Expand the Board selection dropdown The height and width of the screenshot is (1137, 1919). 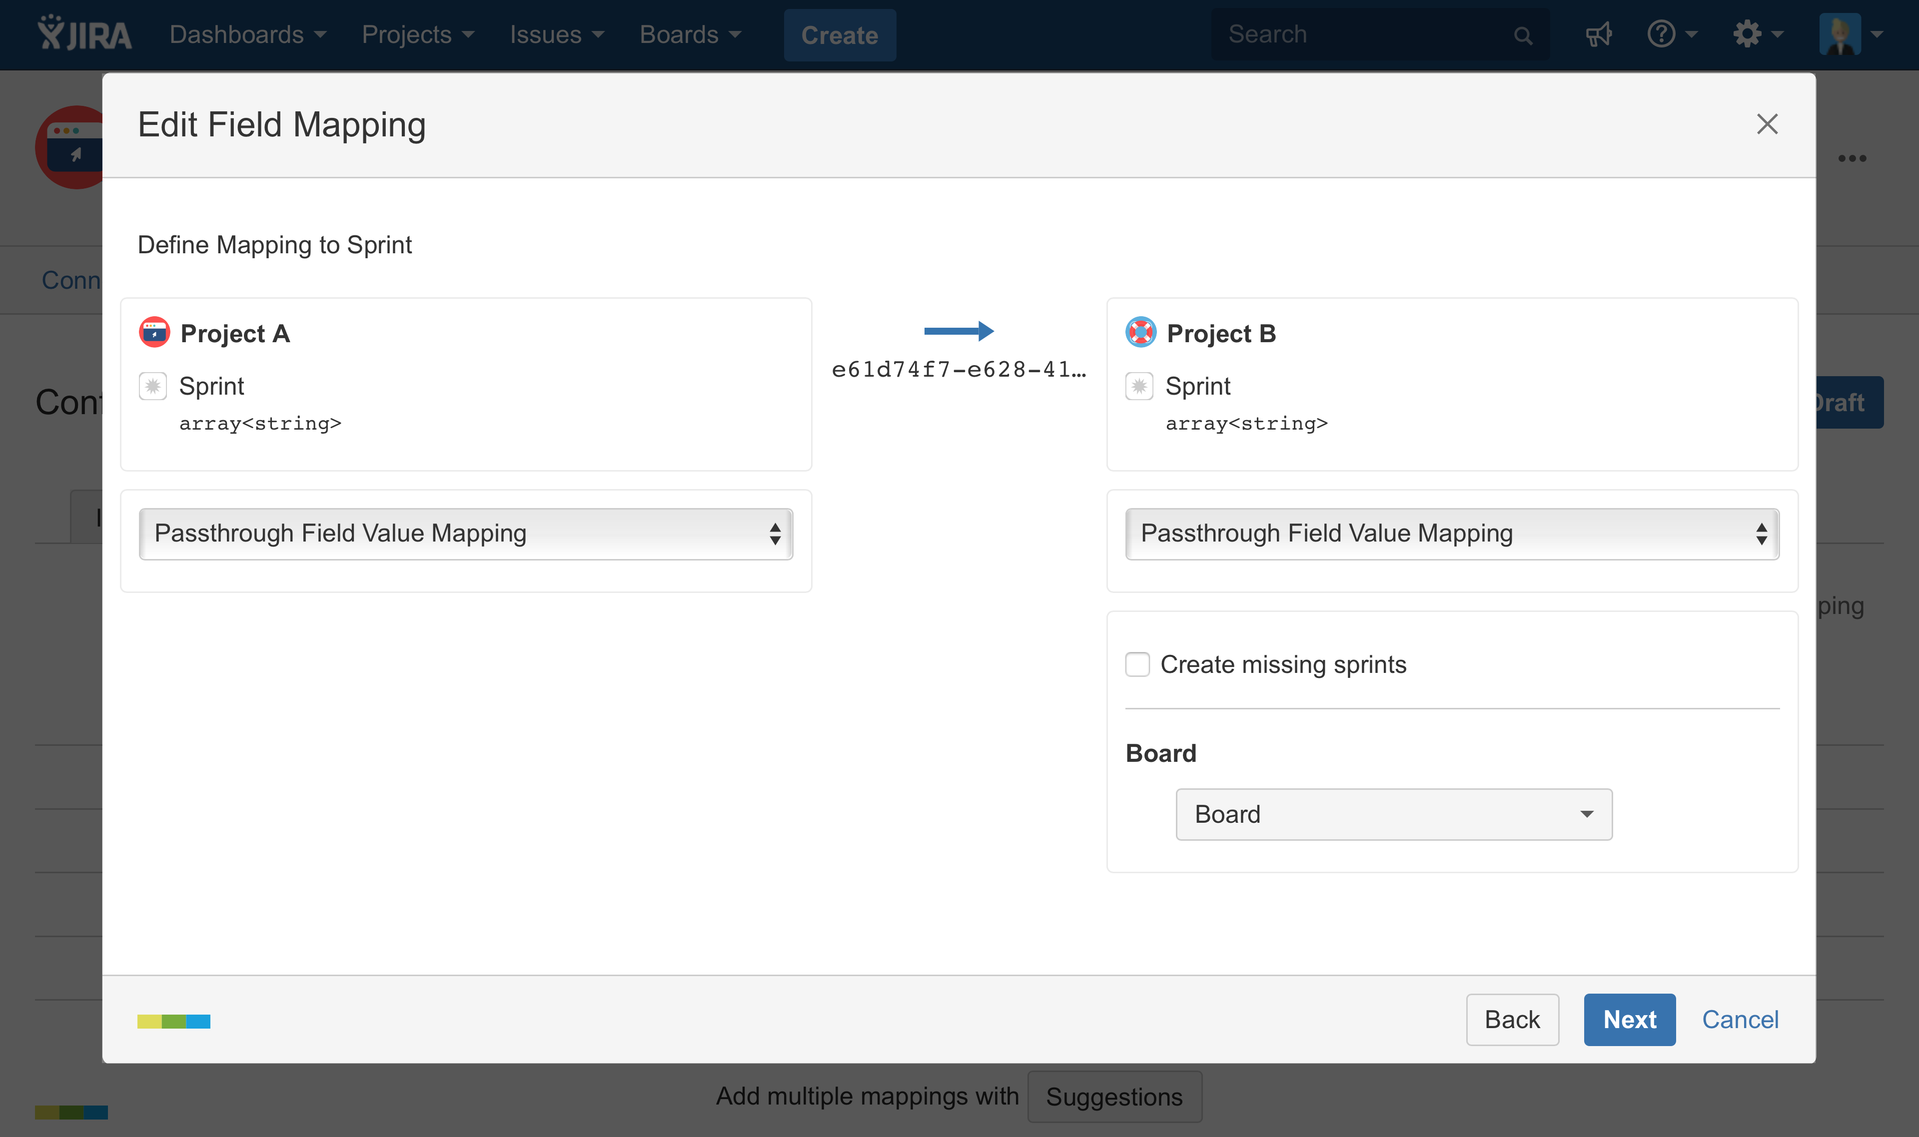click(x=1393, y=814)
